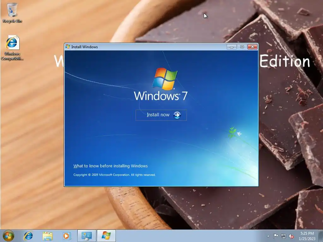Viewport: 323px width, 242px height.
Task: Launch Internet Explorer from the taskbar
Action: tap(28, 236)
